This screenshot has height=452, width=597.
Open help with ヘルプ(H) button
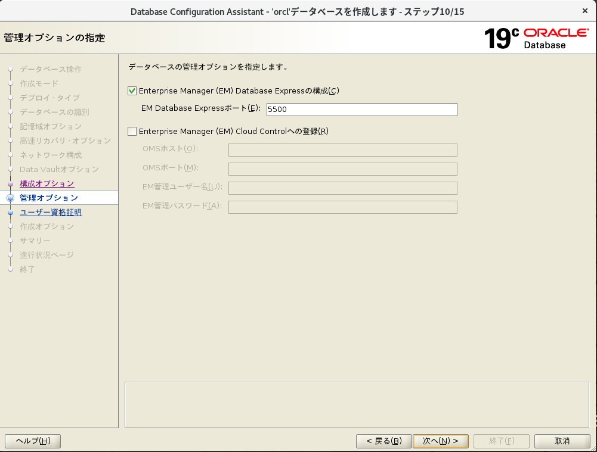point(33,441)
